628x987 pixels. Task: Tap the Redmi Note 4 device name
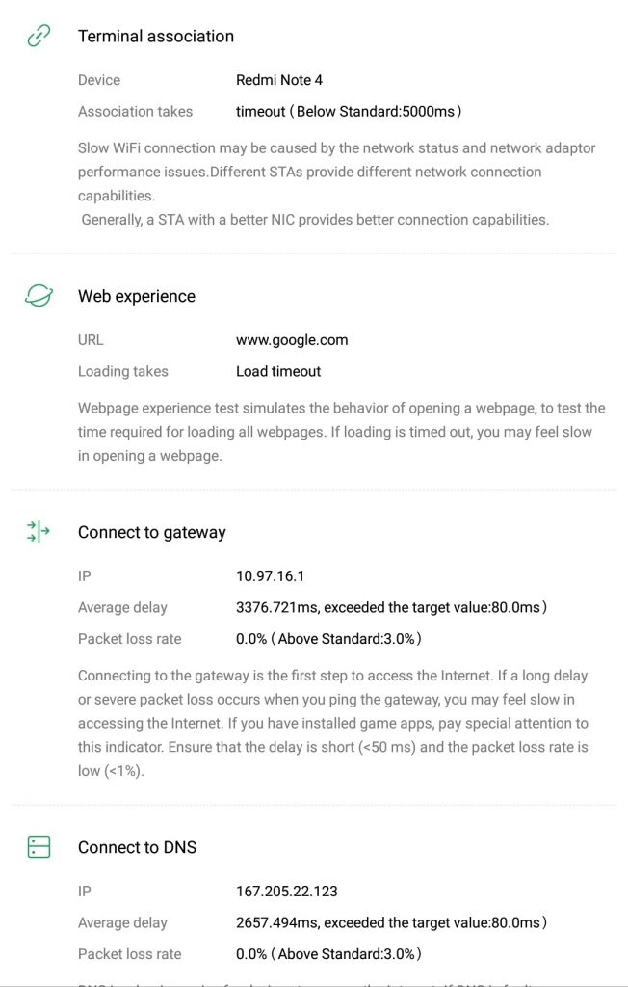click(279, 80)
